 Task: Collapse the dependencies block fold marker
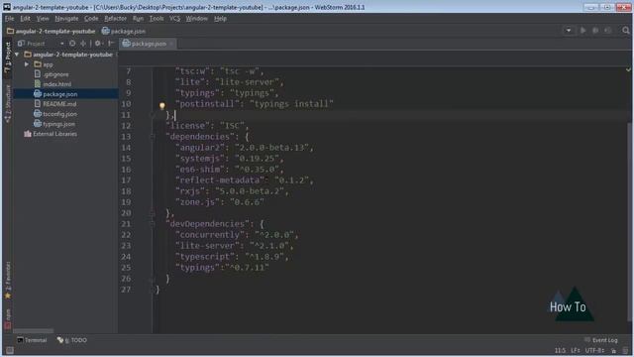click(x=153, y=137)
